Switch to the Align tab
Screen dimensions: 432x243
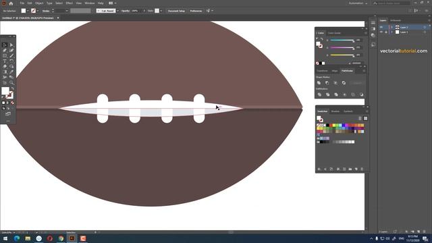pyautogui.click(x=335, y=71)
